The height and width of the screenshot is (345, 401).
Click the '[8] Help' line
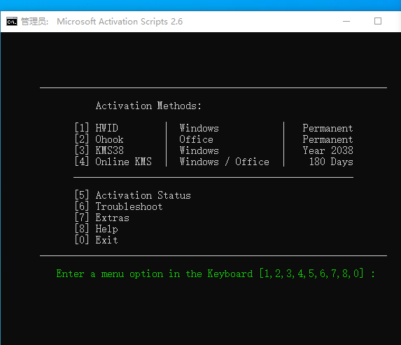click(x=97, y=229)
